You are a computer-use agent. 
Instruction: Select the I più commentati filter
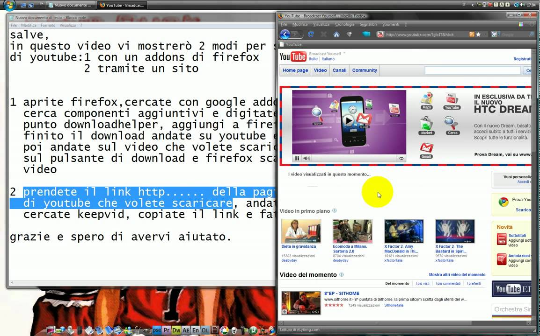point(448,283)
